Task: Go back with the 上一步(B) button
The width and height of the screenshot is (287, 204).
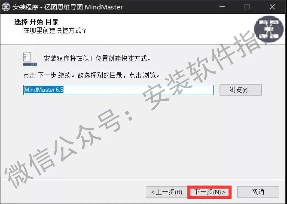Action: (166, 192)
